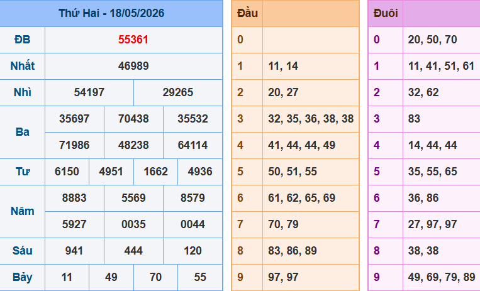
Task: Click Năm prize number 5927
Action: tap(74, 224)
